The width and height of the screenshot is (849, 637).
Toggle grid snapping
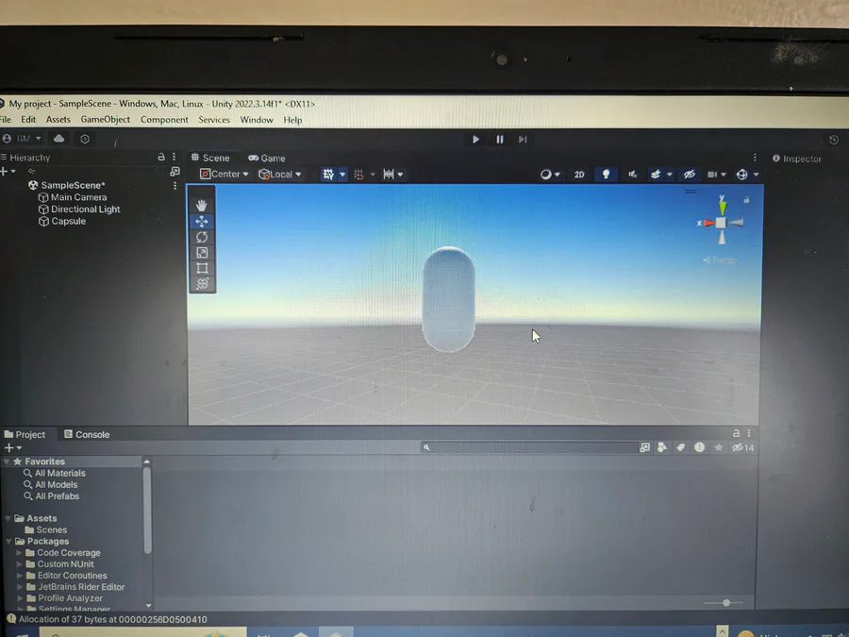pos(358,175)
